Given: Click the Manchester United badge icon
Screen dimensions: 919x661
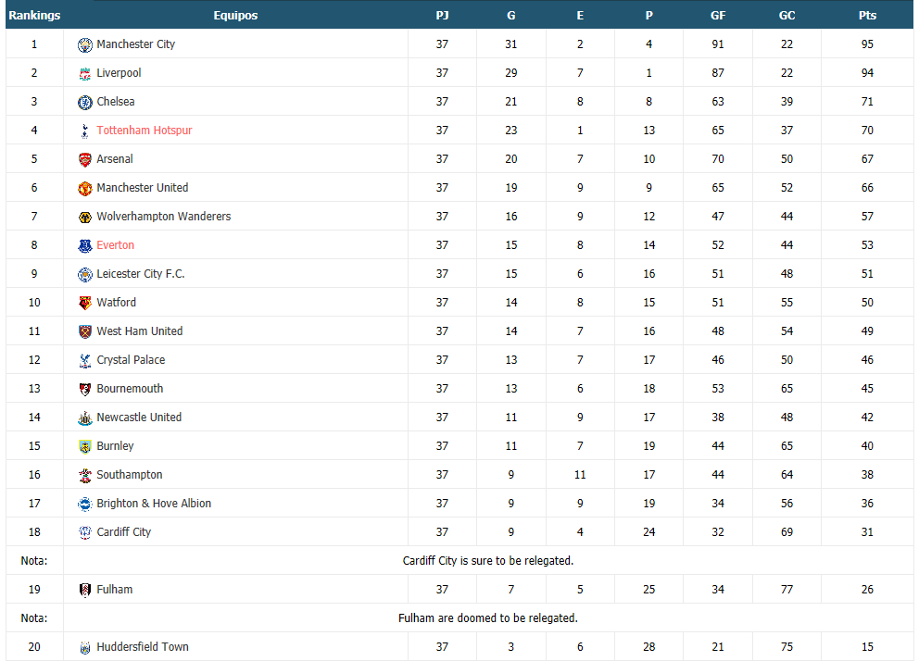Looking at the screenshot, I should [x=85, y=188].
